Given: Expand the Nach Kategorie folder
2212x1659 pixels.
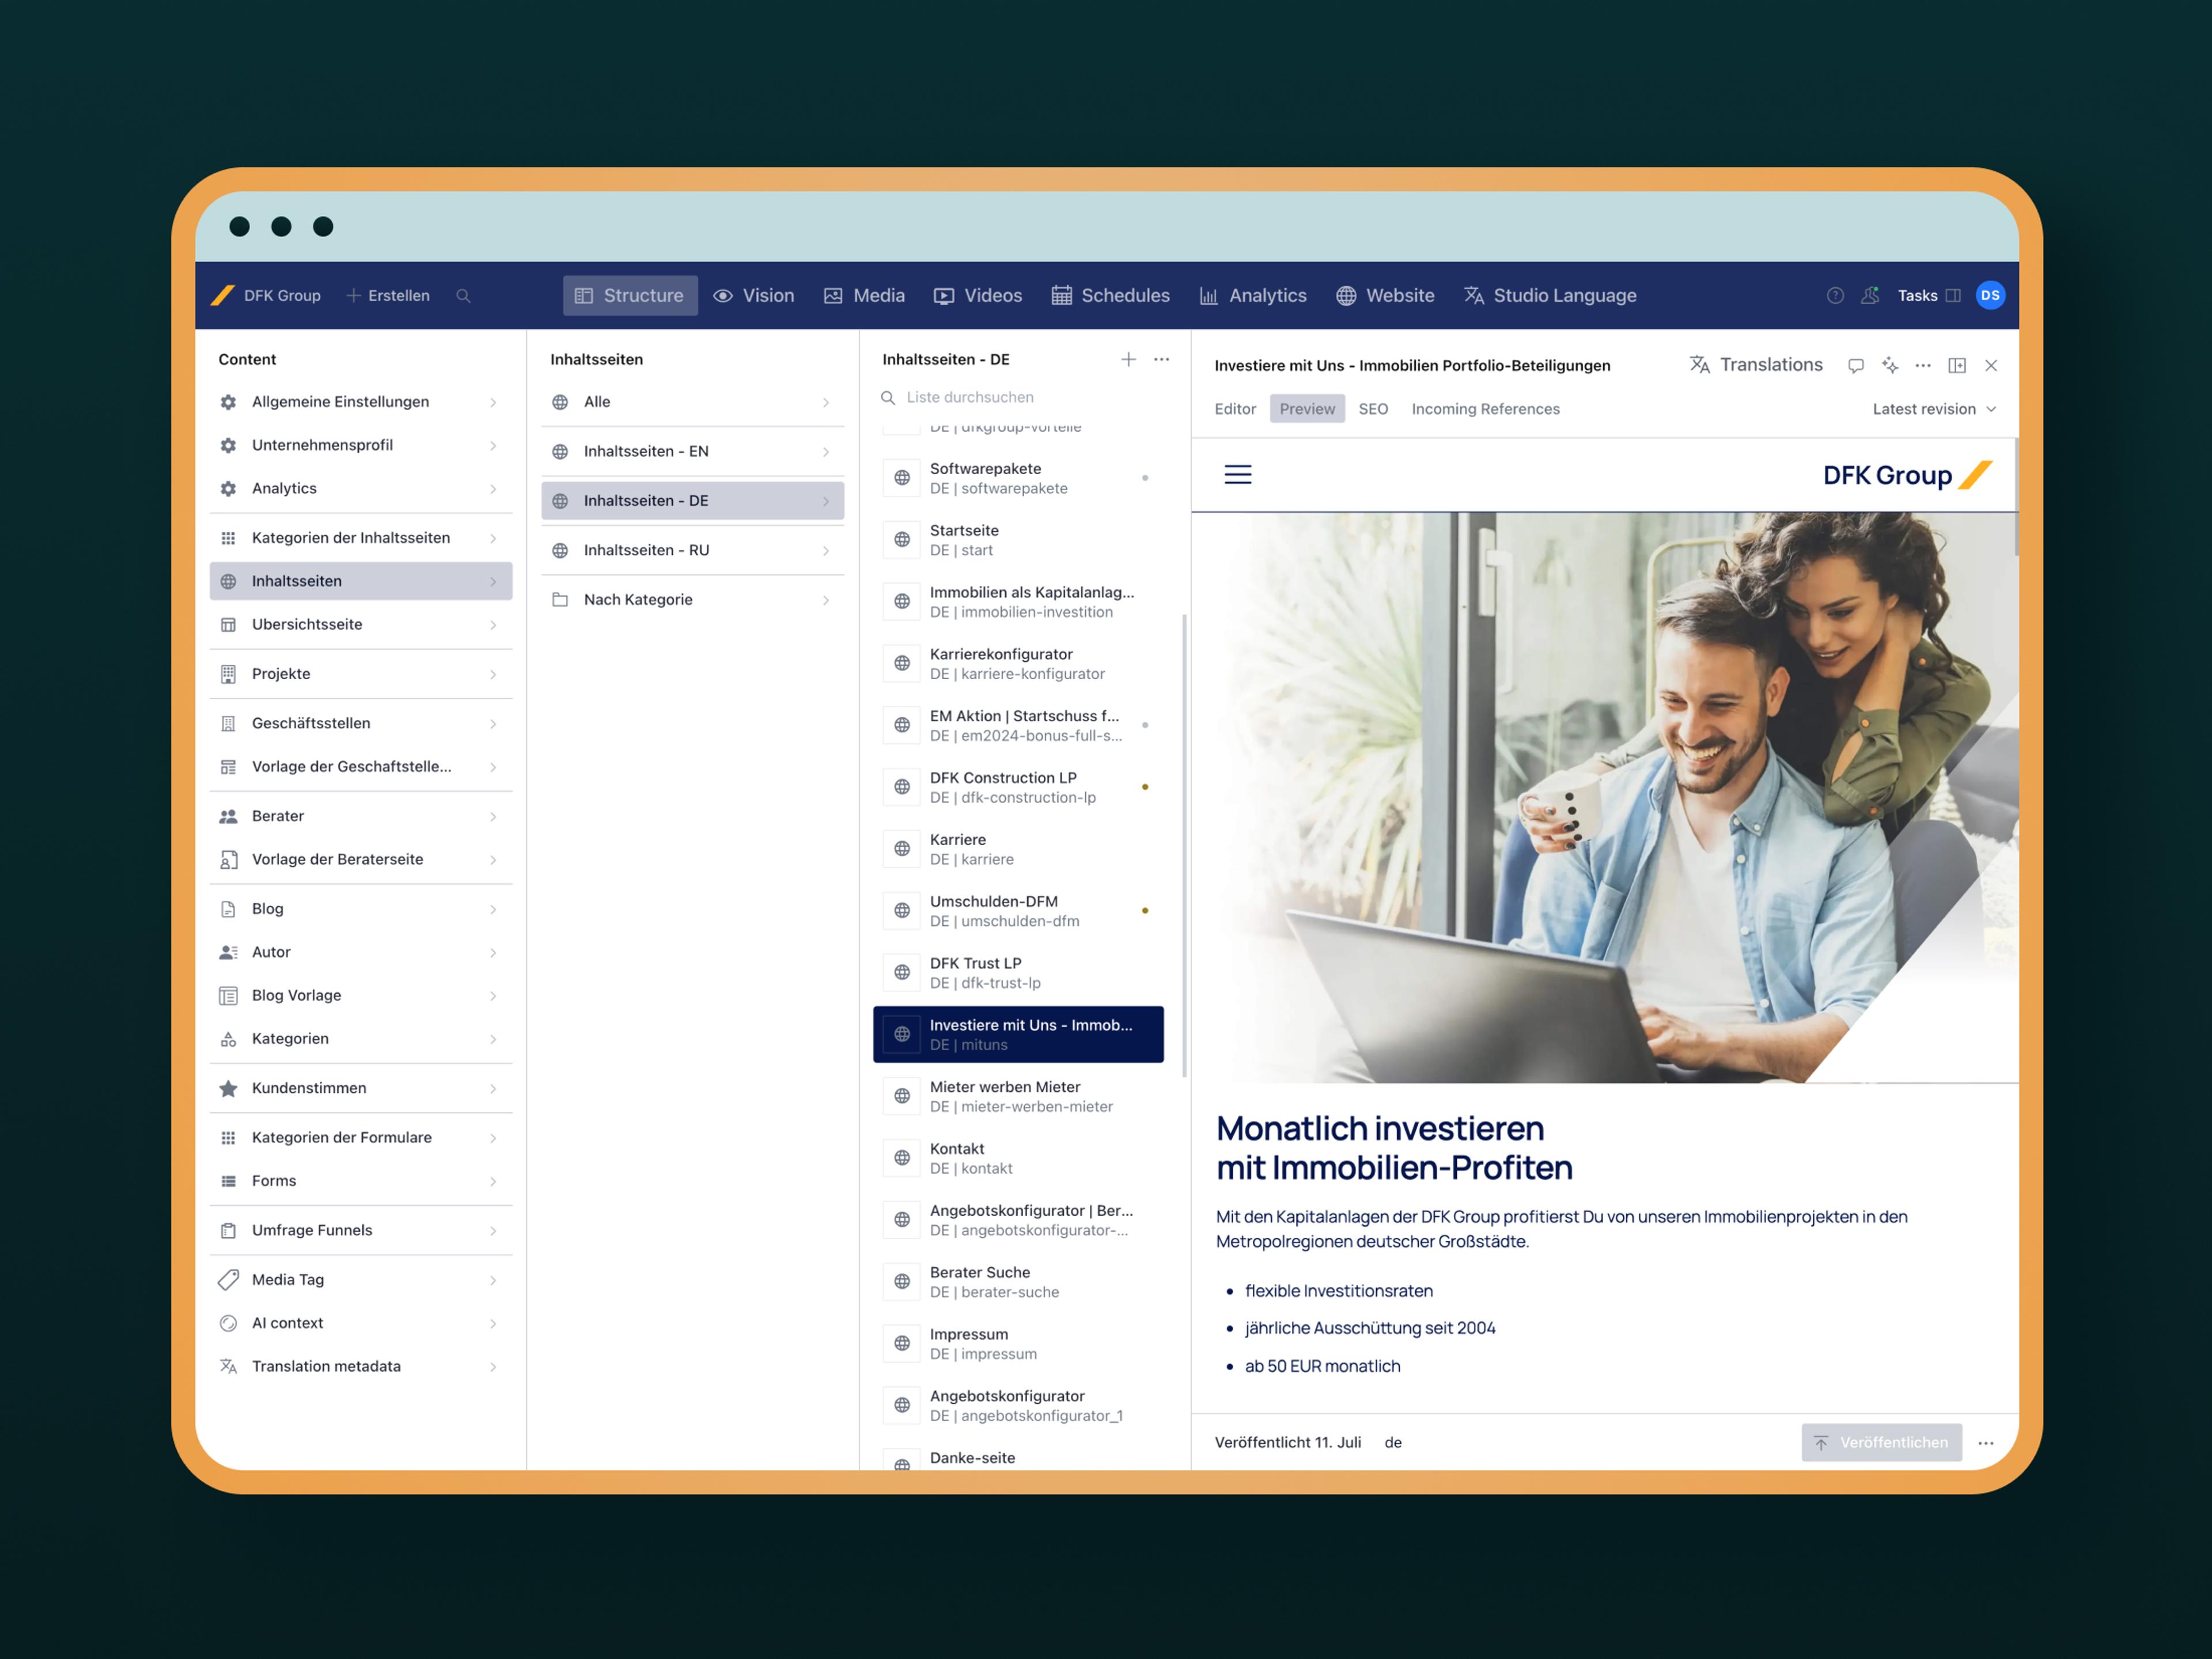Looking at the screenshot, I should coord(692,600).
